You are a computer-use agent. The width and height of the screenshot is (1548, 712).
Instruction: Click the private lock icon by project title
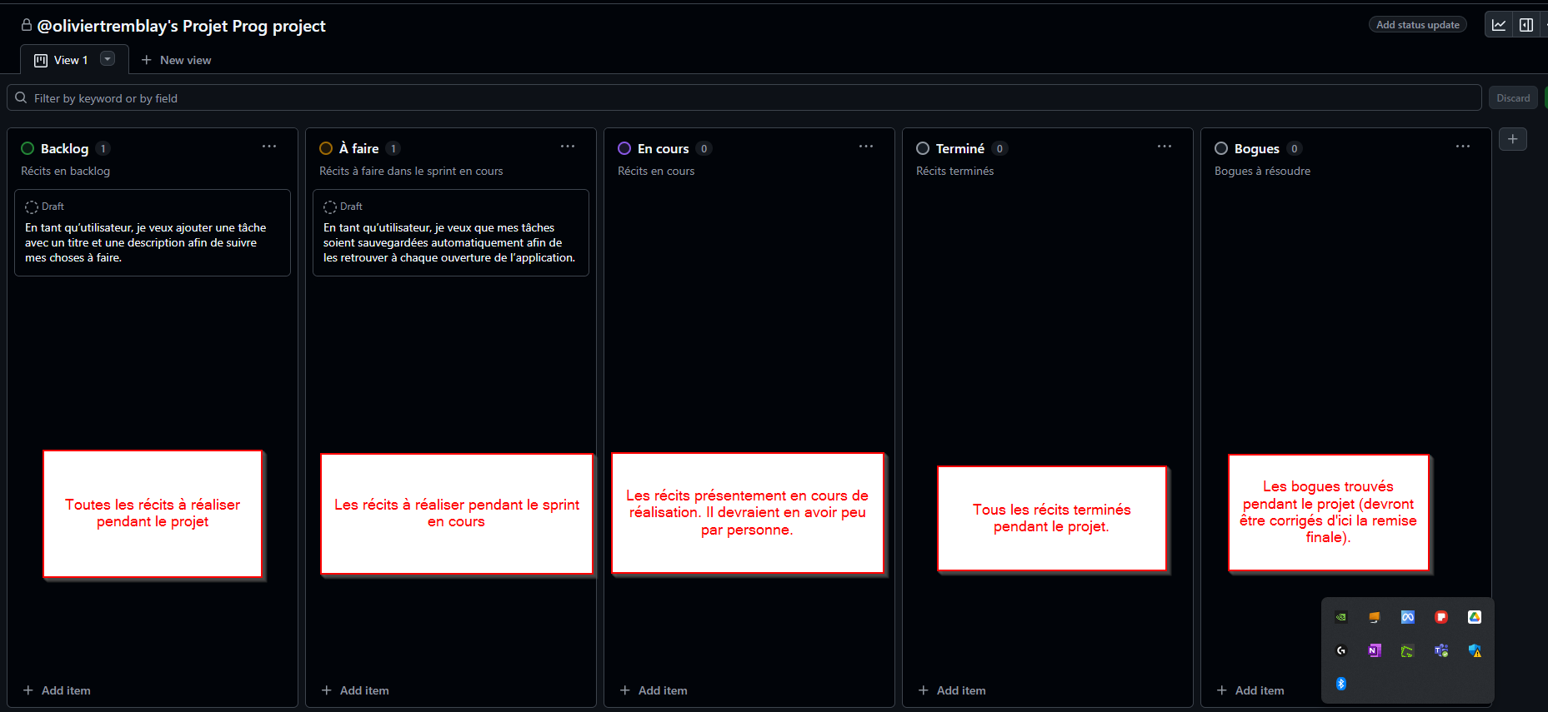pyautogui.click(x=27, y=25)
